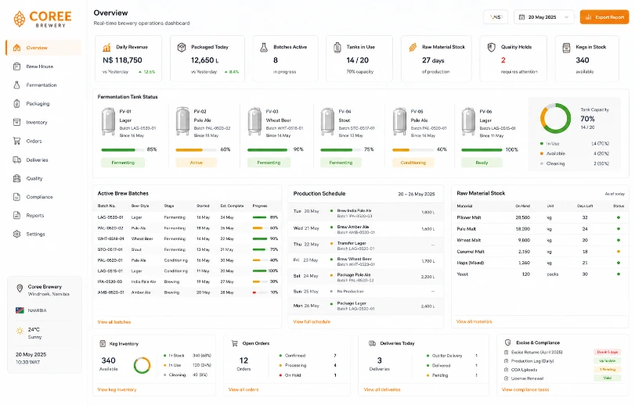Click batch LAG-0520-01 in the Active Brew Batches table
The height and width of the screenshot is (405, 635).
(x=187, y=217)
